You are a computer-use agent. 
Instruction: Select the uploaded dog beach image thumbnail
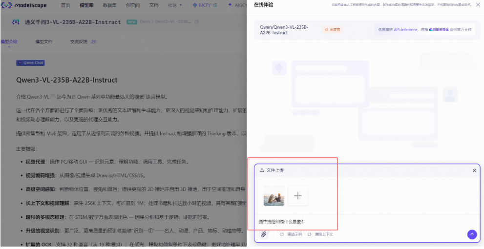point(274,196)
